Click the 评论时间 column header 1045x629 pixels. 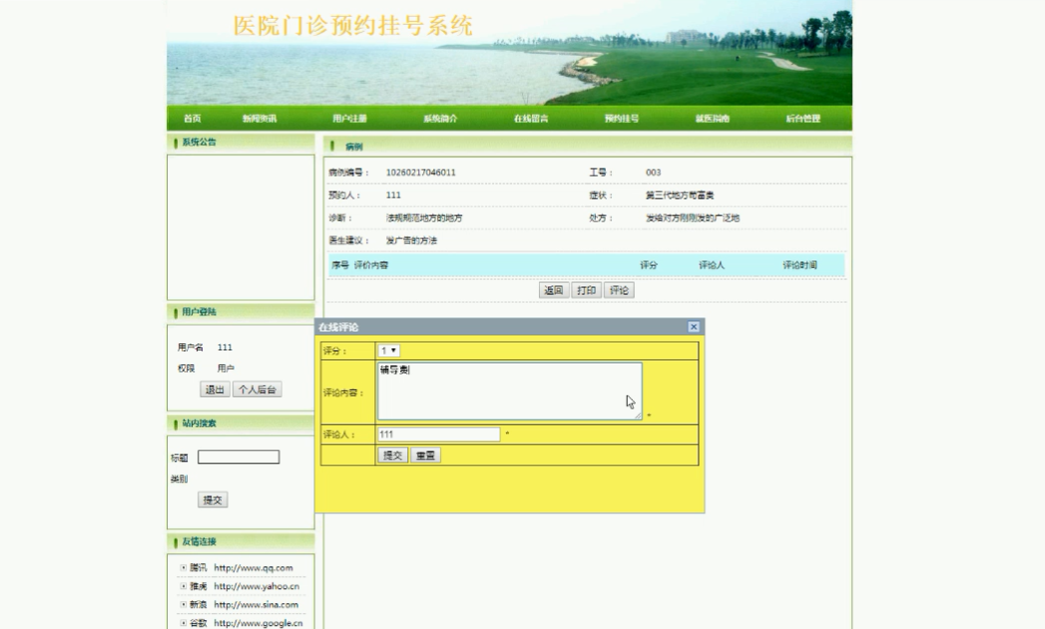coord(799,265)
